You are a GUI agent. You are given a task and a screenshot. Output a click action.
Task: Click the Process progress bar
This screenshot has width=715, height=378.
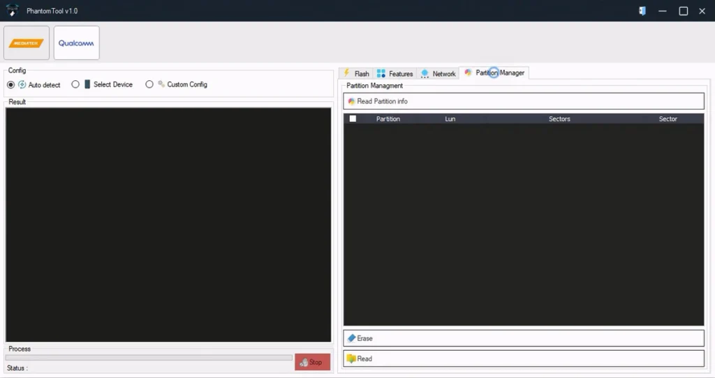point(149,357)
